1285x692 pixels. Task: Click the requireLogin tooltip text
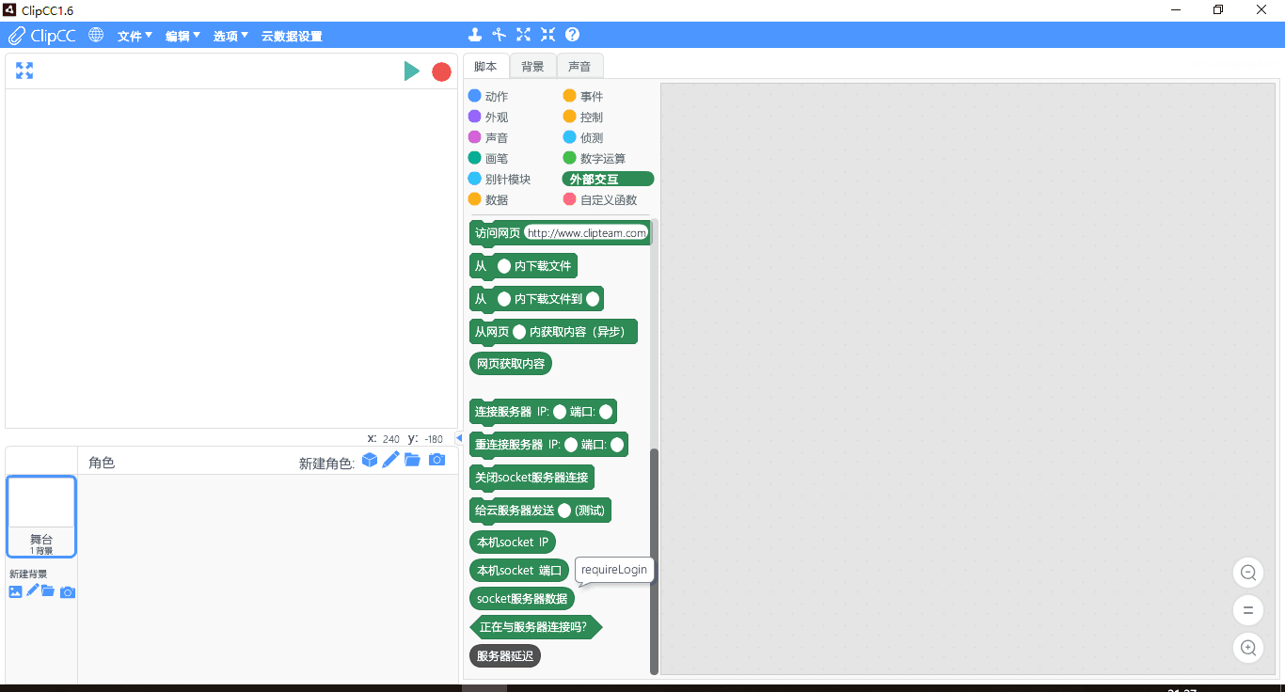pyautogui.click(x=613, y=570)
